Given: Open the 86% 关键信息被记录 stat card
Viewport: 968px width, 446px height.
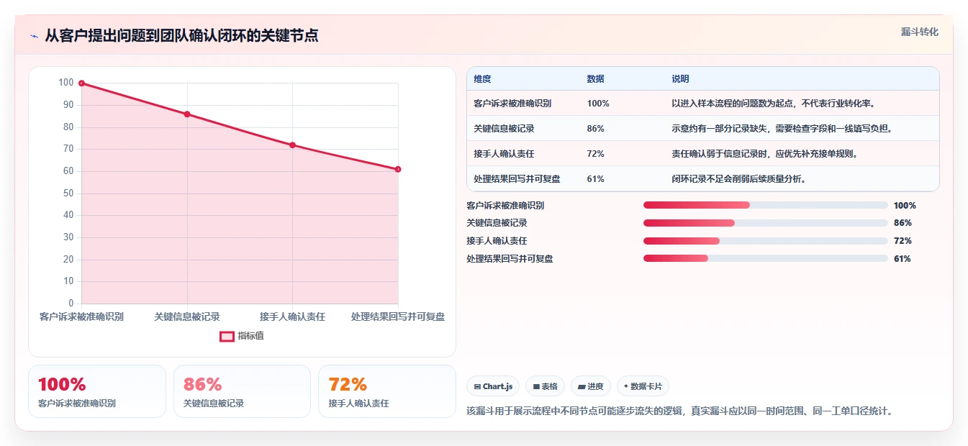Looking at the screenshot, I should 242,391.
